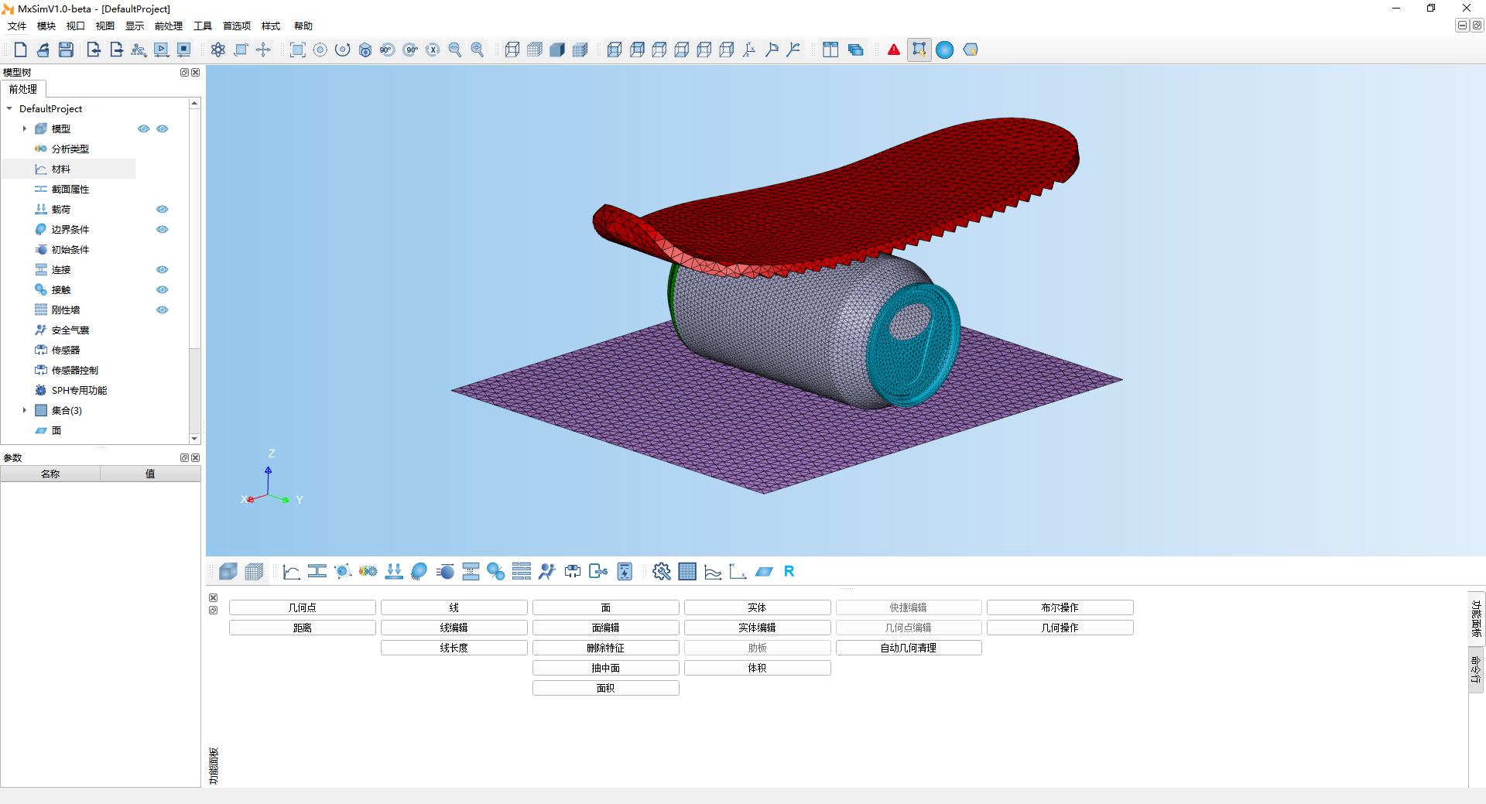Viewport: 1486px width, 804px height.
Task: Expand the 模型 tree node
Action: click(24, 128)
